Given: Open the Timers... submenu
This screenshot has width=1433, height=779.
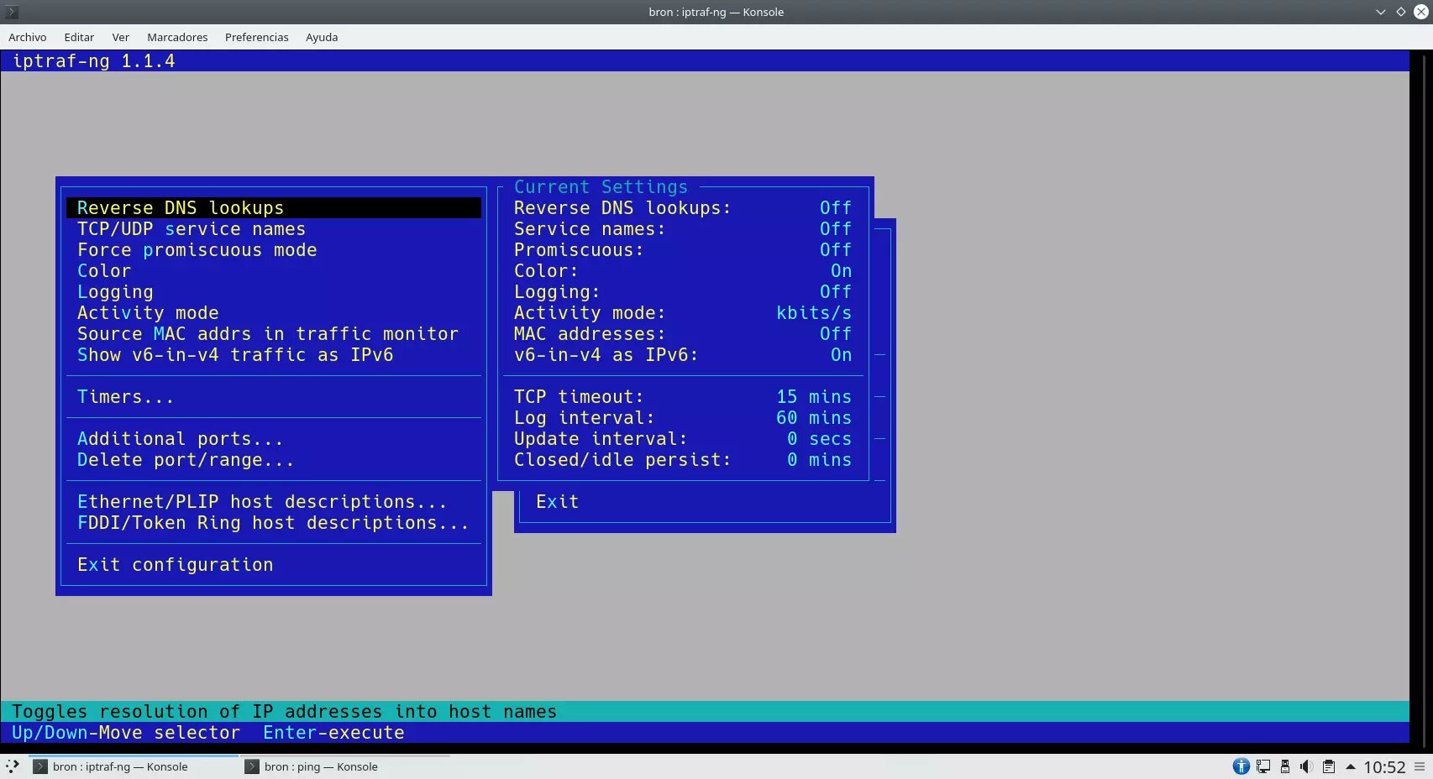Looking at the screenshot, I should click(125, 397).
